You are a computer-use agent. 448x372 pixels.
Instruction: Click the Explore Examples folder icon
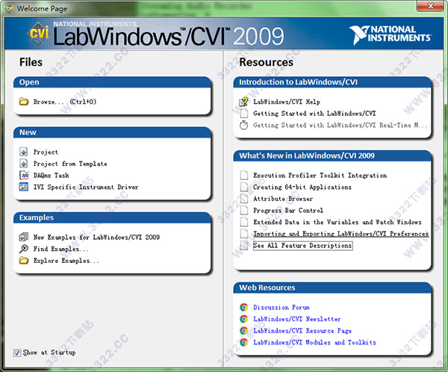coord(24,260)
